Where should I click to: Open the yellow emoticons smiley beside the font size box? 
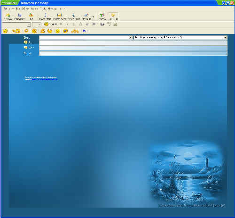click(x=46, y=24)
